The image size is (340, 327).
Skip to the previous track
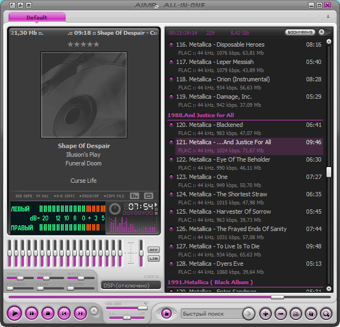(64, 313)
